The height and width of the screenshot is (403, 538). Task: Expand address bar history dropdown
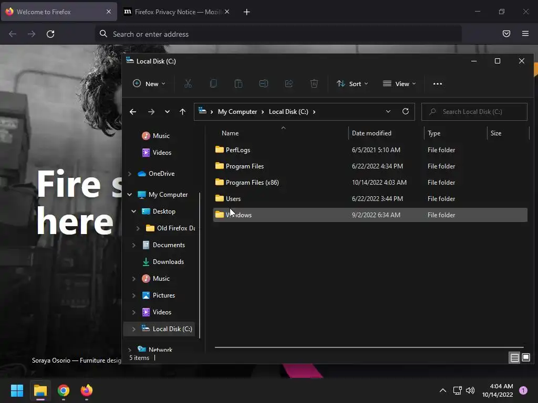click(x=388, y=111)
